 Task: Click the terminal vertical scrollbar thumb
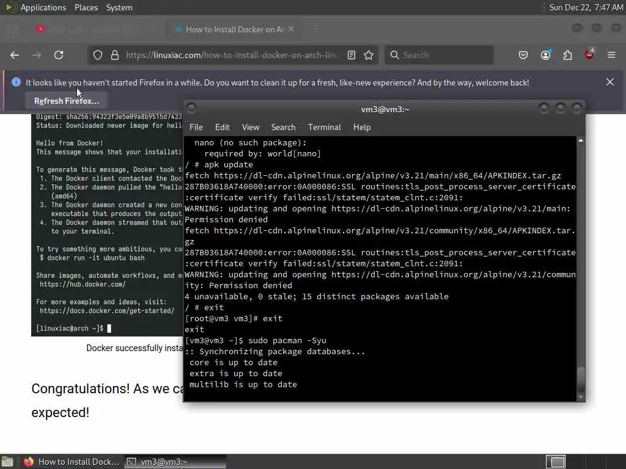coord(581,380)
